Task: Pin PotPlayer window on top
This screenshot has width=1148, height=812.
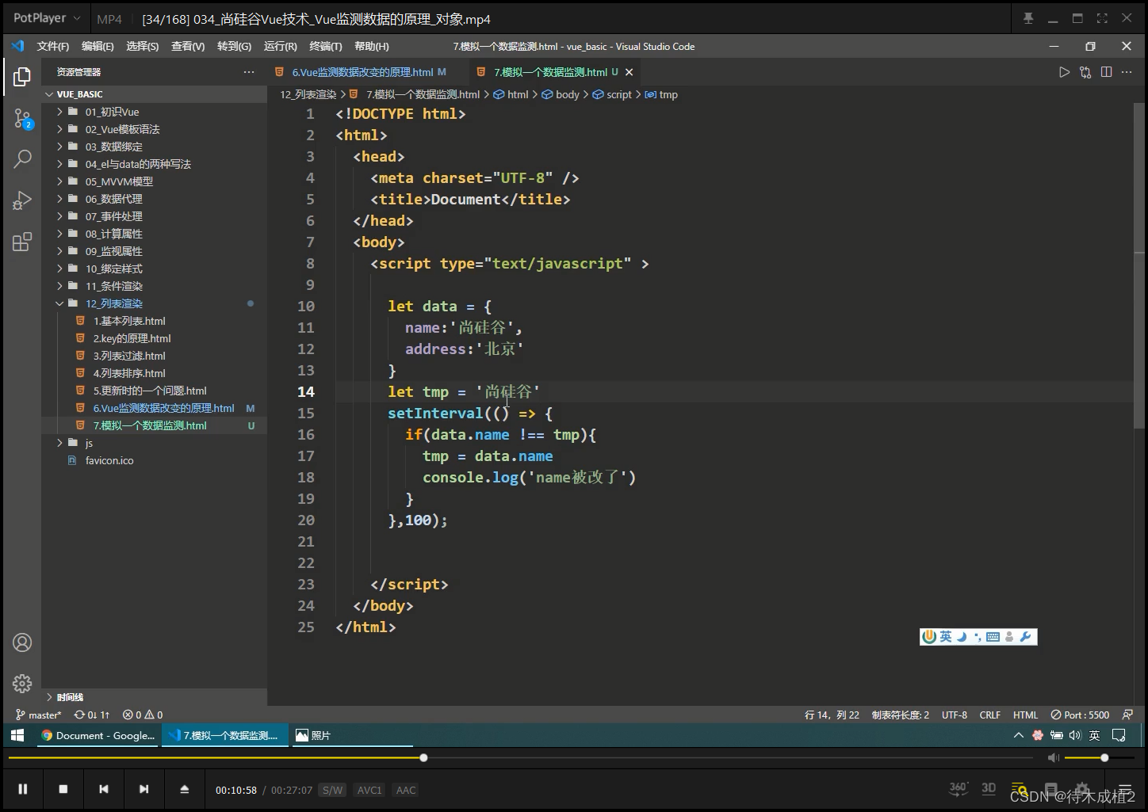Action: click(x=1028, y=18)
